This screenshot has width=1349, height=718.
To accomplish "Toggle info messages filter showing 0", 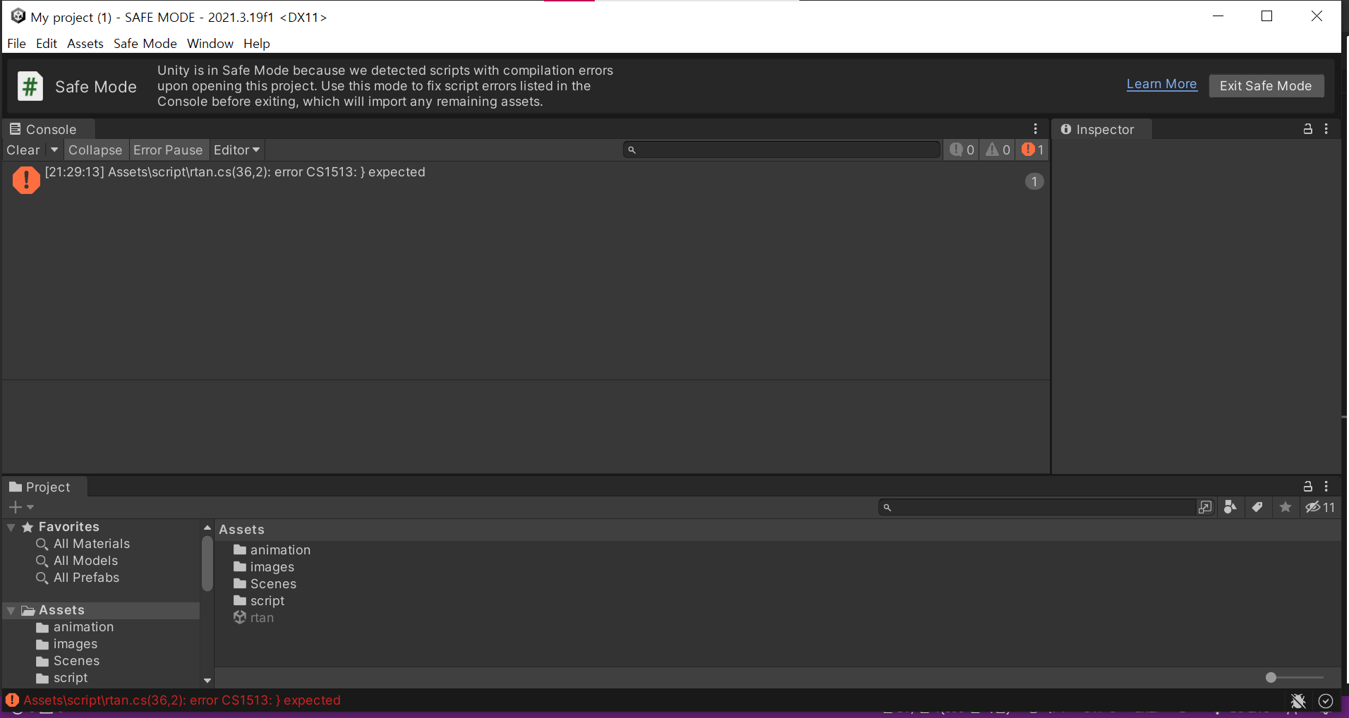I will 962,150.
